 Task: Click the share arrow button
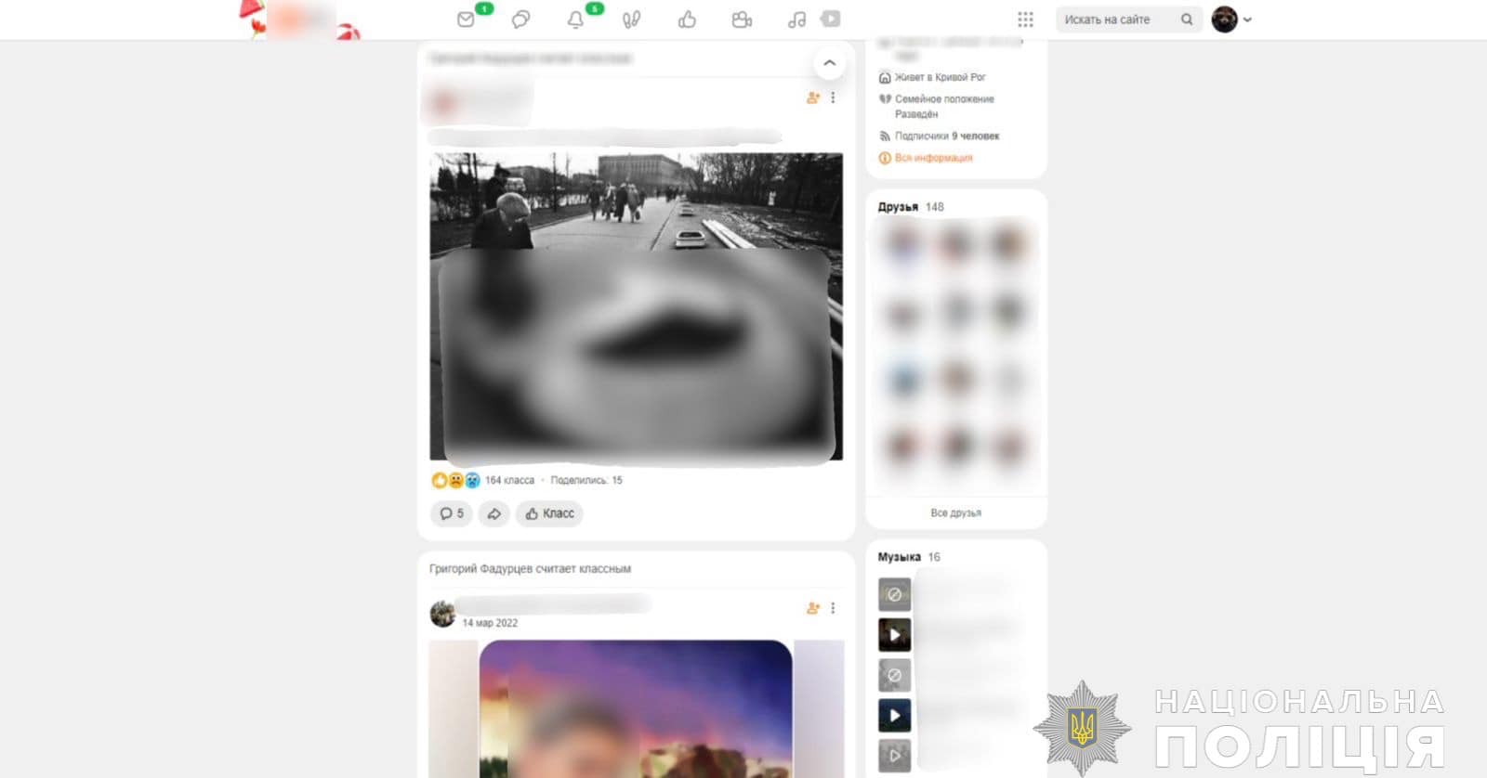coord(493,513)
